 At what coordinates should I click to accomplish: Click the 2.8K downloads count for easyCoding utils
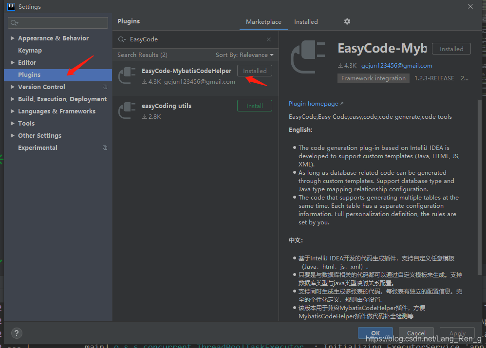tap(151, 117)
